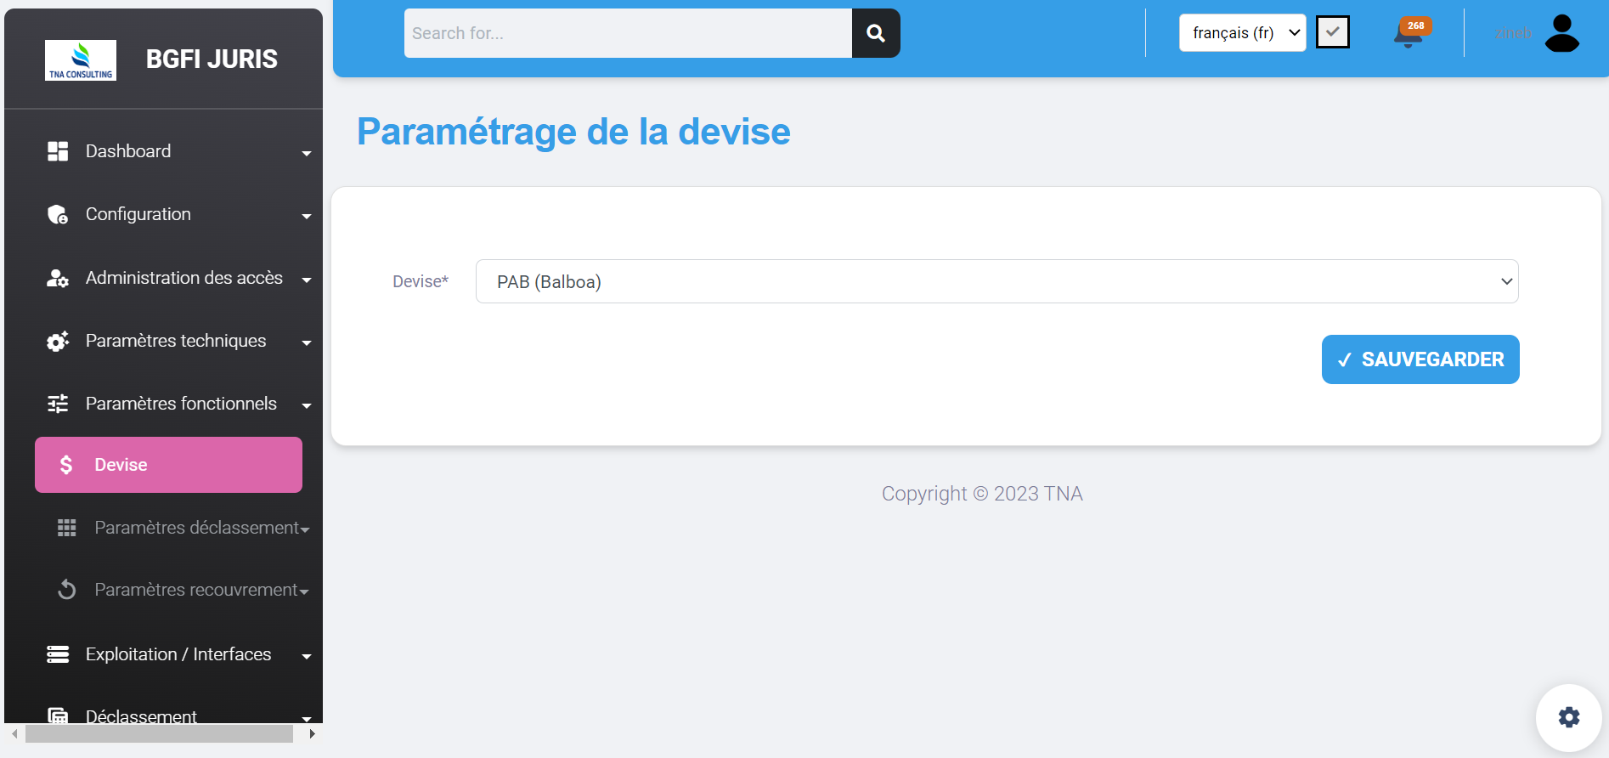Click the BGFI JURIS title link

tap(212, 59)
